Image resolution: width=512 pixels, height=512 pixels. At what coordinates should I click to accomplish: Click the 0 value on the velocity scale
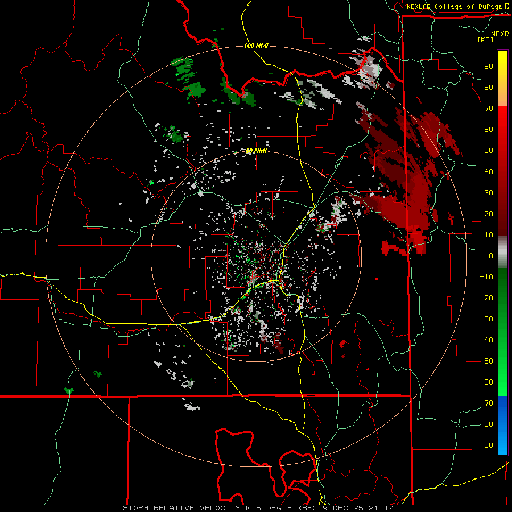coord(491,255)
